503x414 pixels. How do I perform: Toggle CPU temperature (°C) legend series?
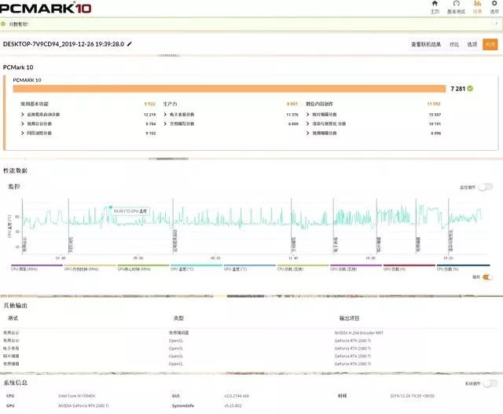196,267
